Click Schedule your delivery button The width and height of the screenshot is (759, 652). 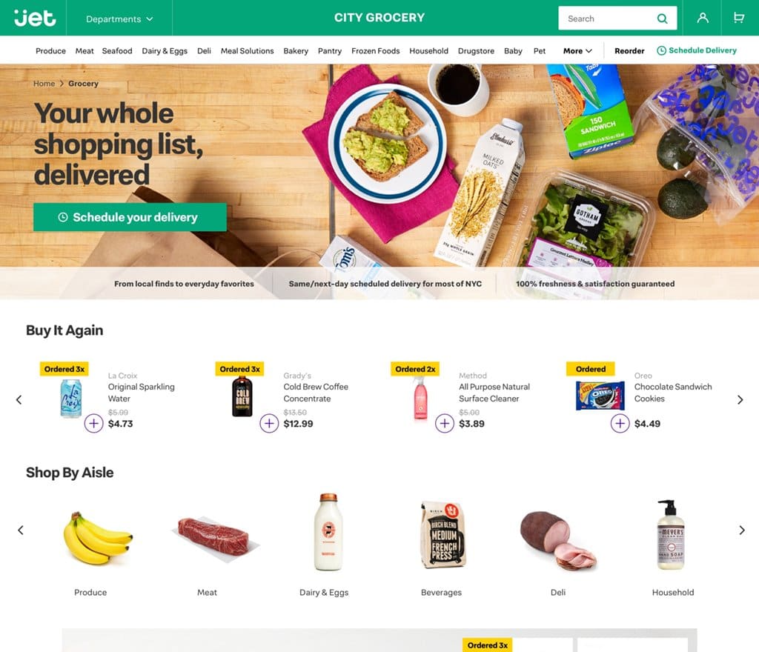[130, 217]
